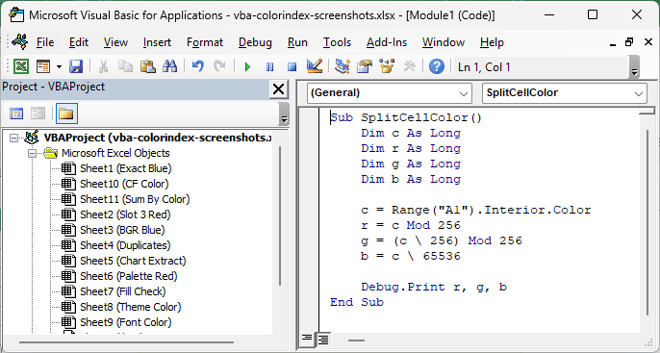Click the VBA menu-bar system icon
Image resolution: width=660 pixels, height=353 pixels.
click(x=20, y=42)
